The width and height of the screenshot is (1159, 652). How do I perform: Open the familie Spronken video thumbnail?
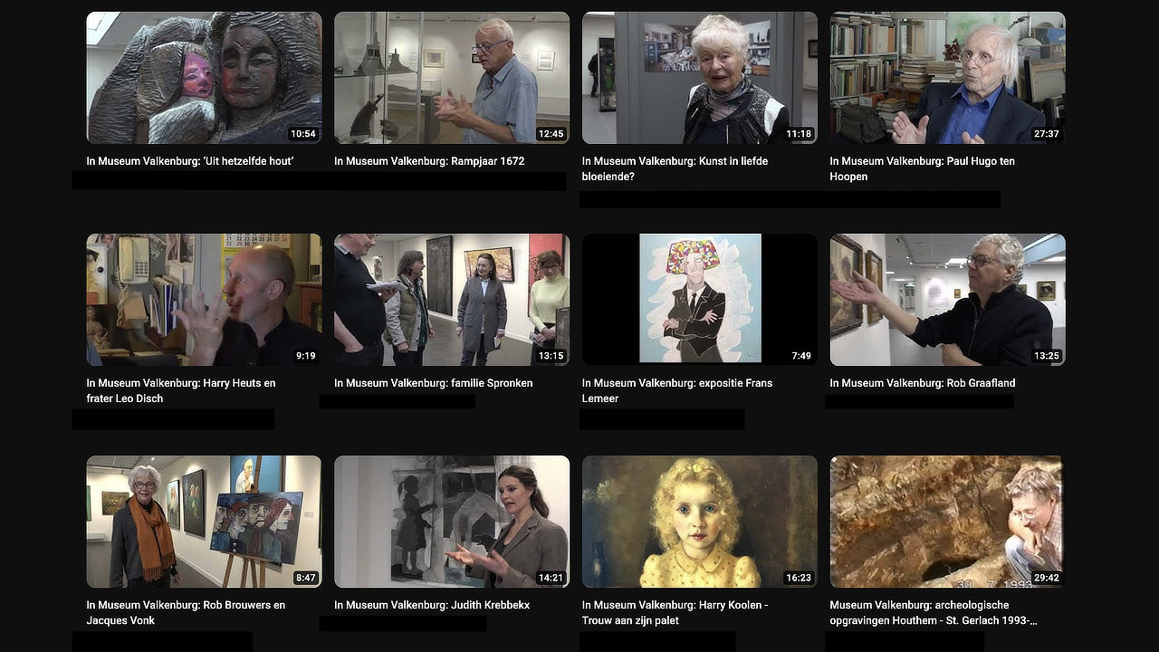tap(452, 300)
